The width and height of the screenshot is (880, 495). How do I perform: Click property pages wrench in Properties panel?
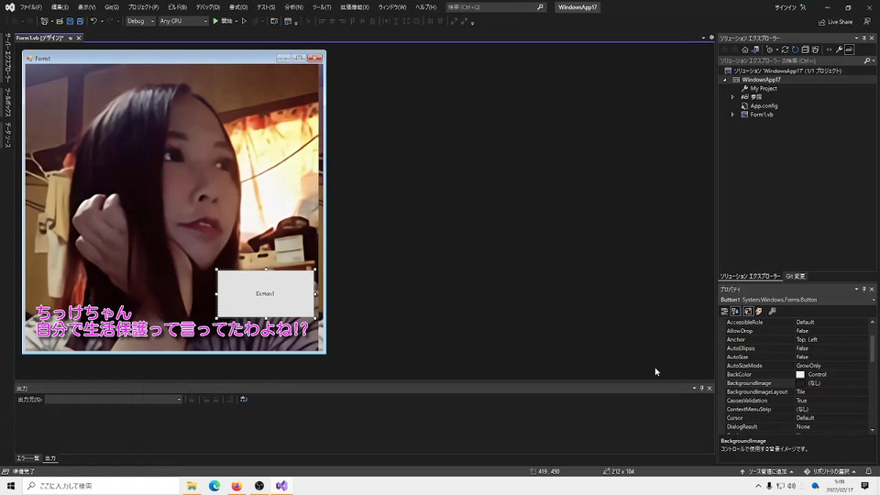pyautogui.click(x=772, y=311)
